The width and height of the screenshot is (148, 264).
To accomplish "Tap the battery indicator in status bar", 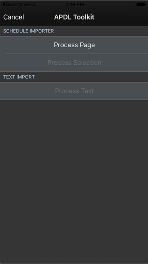I will [x=141, y=4].
